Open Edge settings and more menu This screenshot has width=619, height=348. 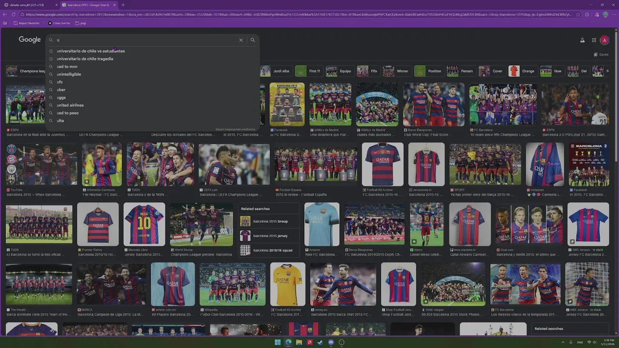click(x=614, y=14)
